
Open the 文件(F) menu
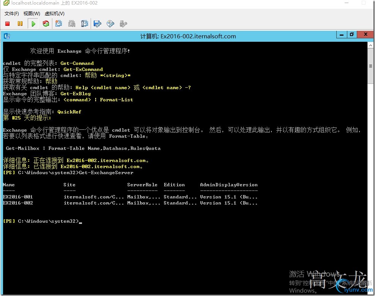(x=11, y=14)
